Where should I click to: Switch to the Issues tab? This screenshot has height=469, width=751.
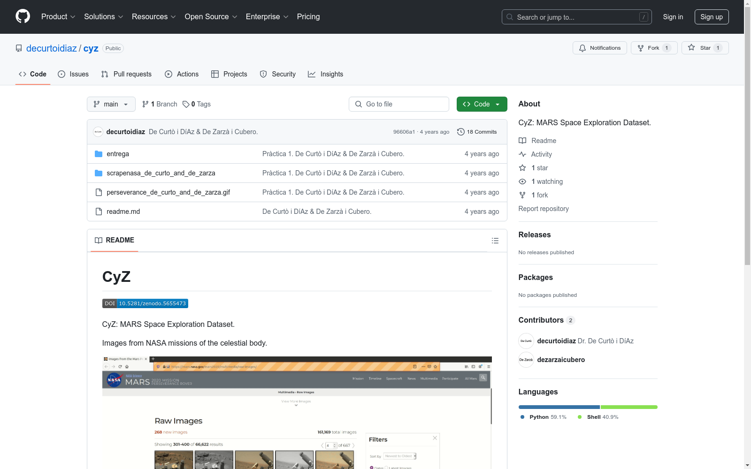[73, 74]
